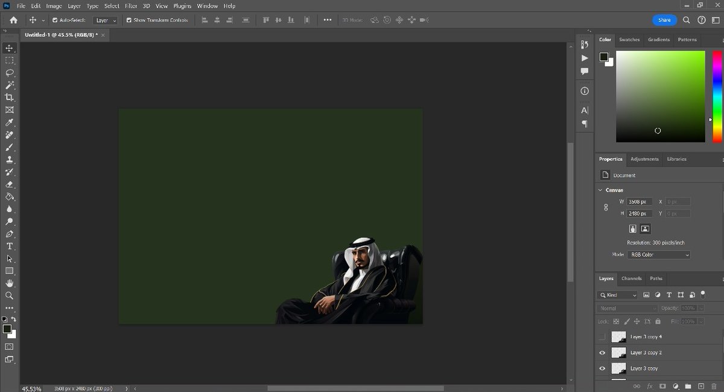Open the Normal blend mode dropdown
The width and height of the screenshot is (724, 392).
[x=627, y=308]
